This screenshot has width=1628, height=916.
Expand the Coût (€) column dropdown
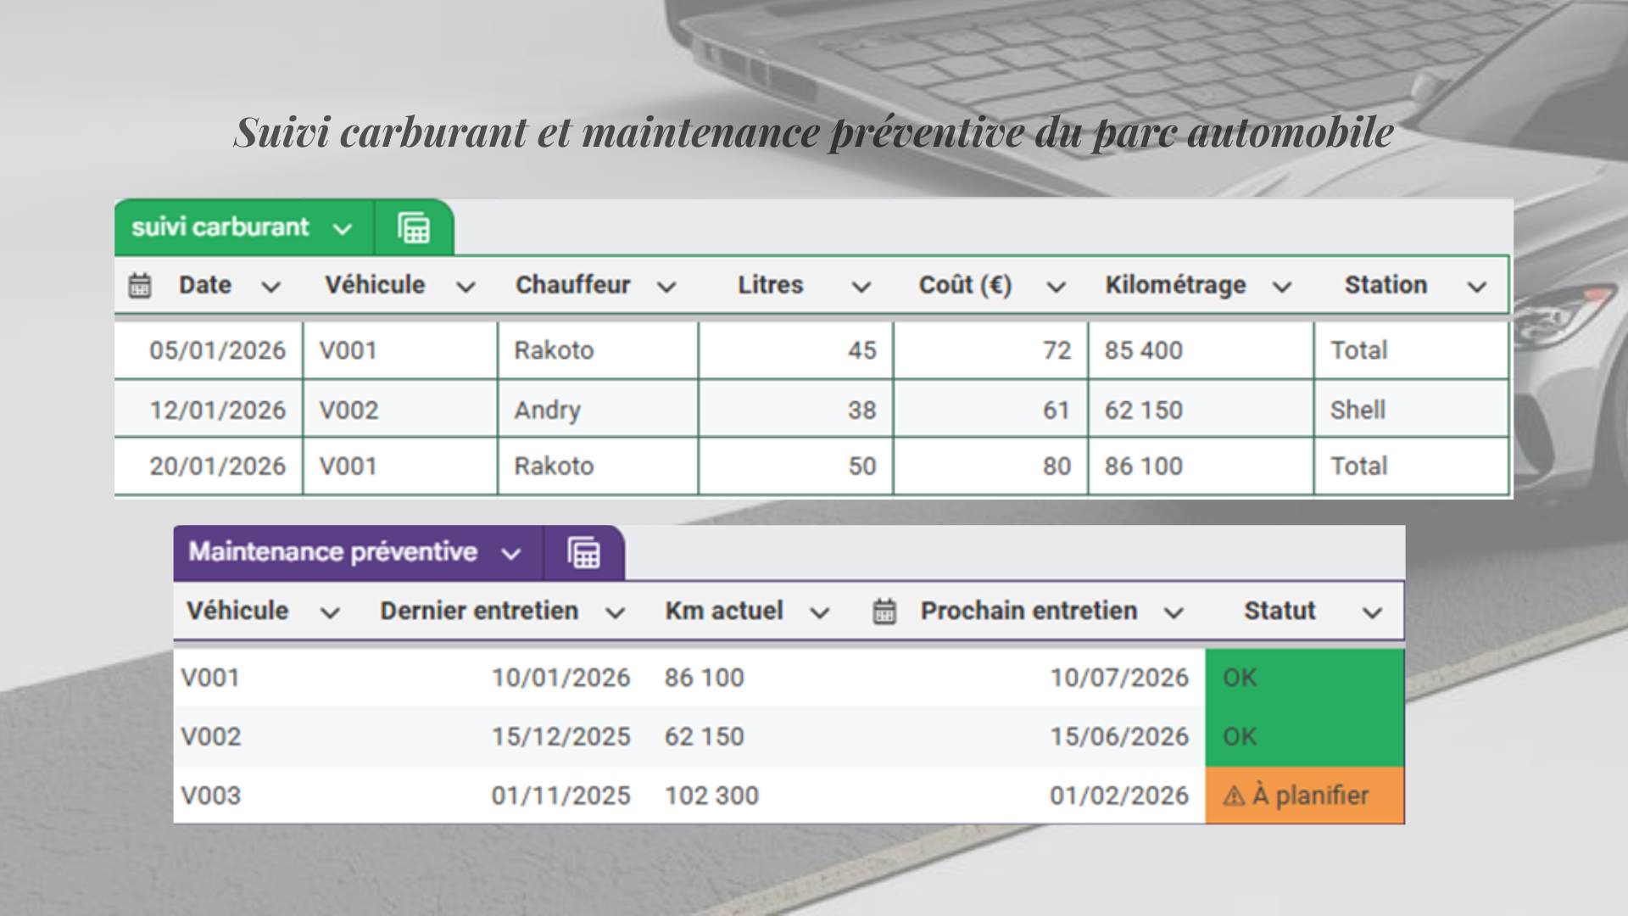coord(1056,288)
